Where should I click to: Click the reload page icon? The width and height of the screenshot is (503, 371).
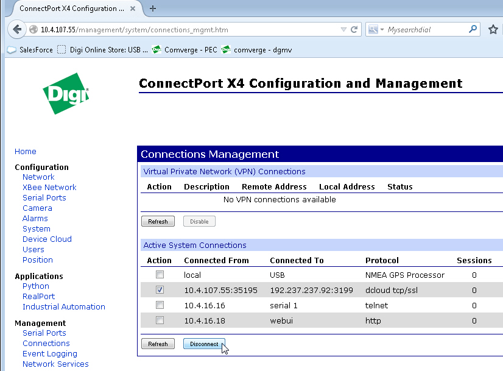click(x=354, y=29)
